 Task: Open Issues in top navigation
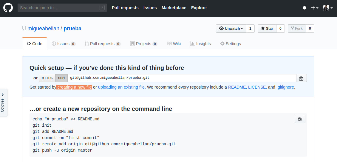coord(150,8)
